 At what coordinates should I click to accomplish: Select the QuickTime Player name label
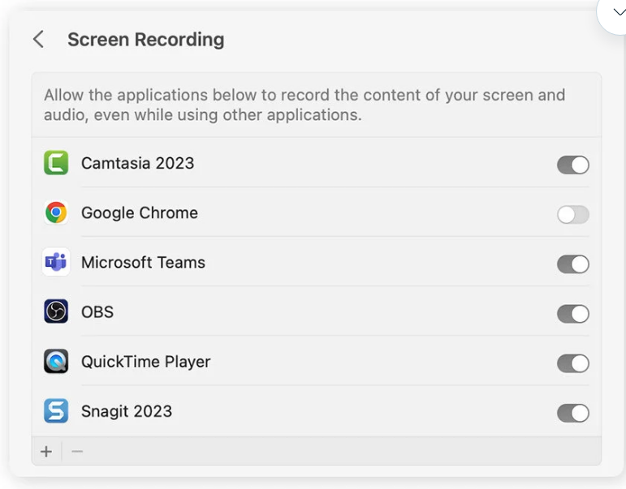145,362
